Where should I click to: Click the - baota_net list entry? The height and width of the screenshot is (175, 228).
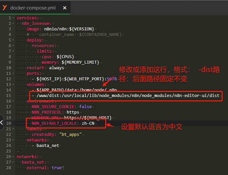point(46,145)
